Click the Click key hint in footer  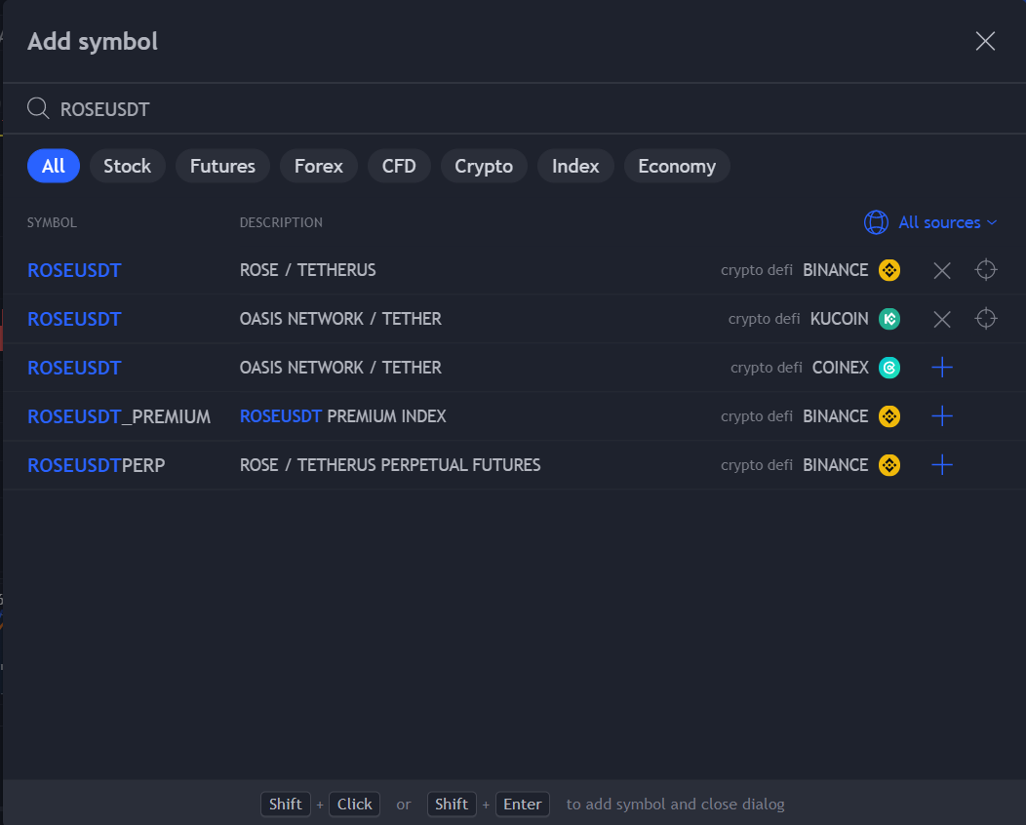coord(354,805)
